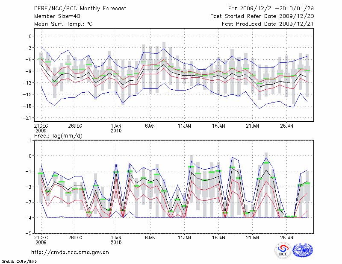Screen dimensions: 342x264
Task: Click the Member Size=40 label
Action: [x=54, y=16]
